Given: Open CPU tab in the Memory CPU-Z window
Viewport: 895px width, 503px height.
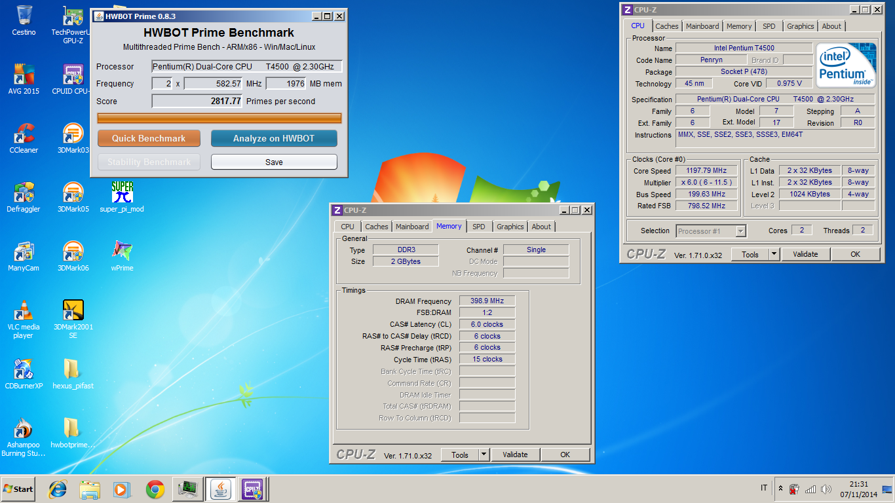Looking at the screenshot, I should pos(347,227).
